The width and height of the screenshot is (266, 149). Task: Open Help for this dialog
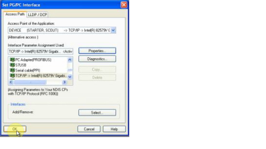(114, 129)
